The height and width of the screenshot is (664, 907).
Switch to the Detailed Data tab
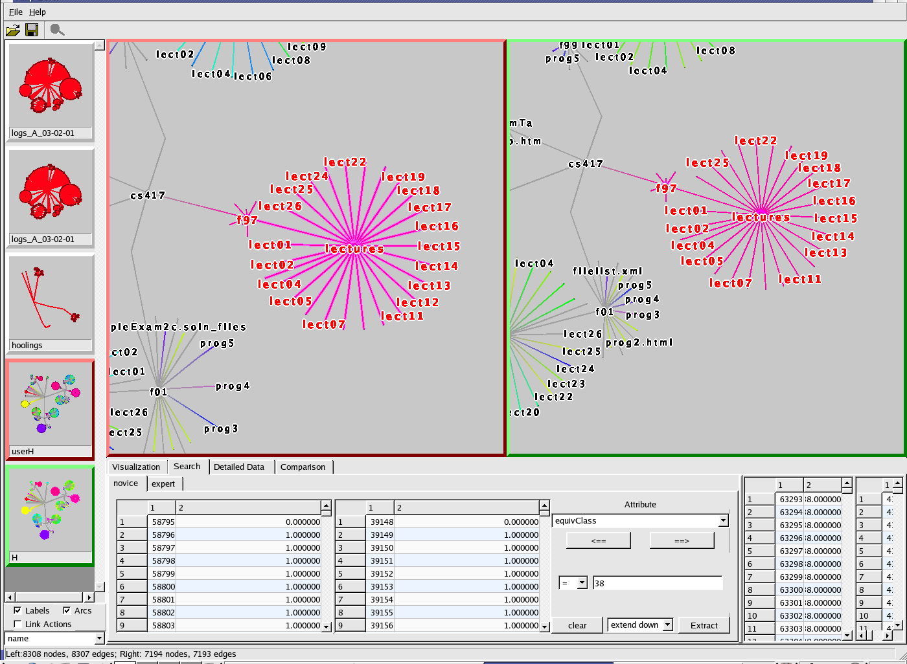[239, 467]
